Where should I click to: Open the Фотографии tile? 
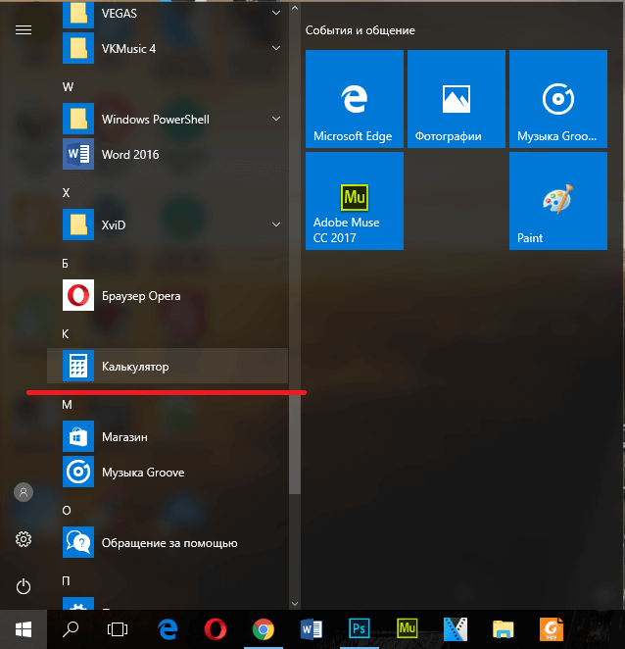(x=457, y=99)
